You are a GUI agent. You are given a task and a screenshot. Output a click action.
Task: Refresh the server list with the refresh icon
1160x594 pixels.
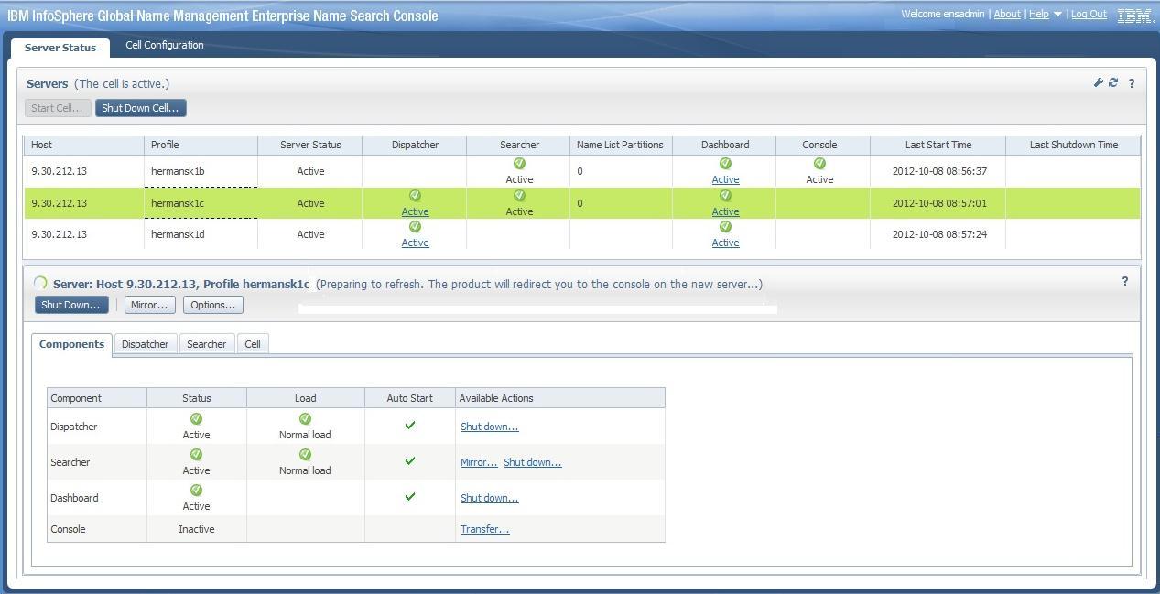(1113, 83)
